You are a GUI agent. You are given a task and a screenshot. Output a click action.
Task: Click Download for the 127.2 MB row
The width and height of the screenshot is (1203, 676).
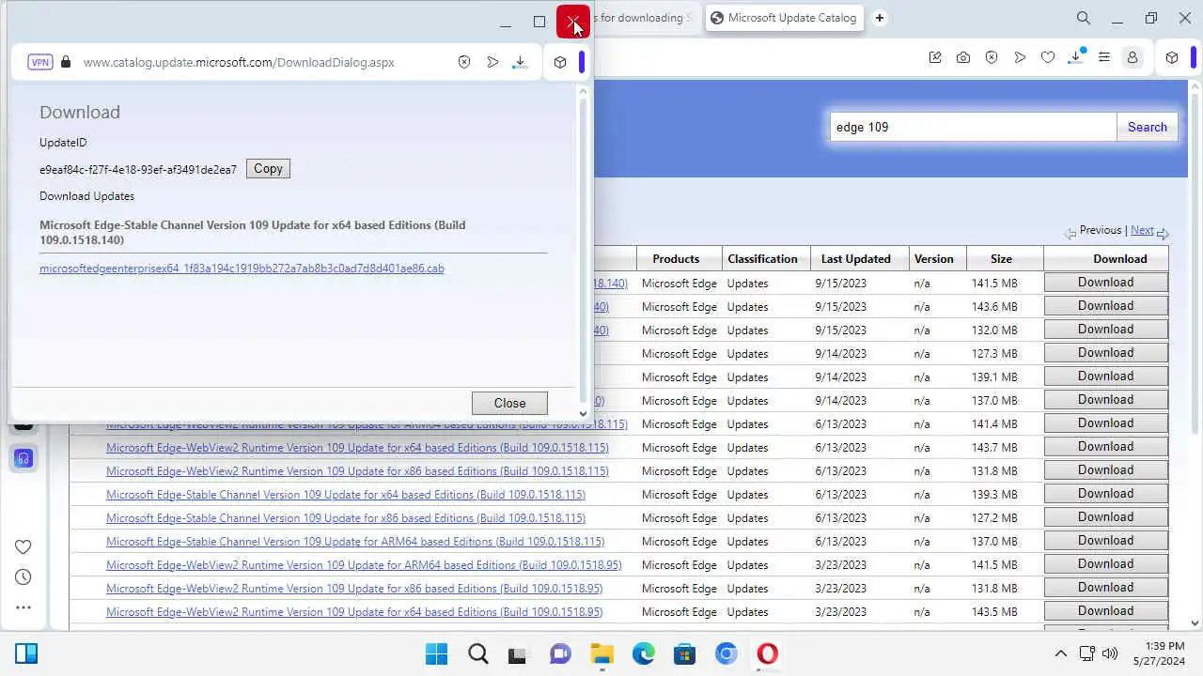coord(1105,517)
